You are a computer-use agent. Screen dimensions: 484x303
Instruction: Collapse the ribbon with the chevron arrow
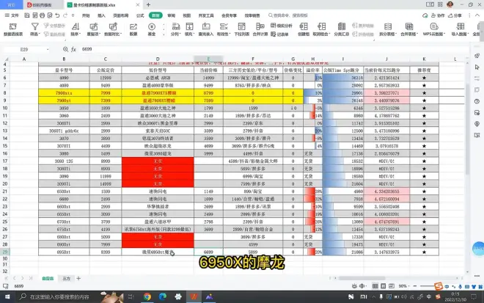coord(477,15)
